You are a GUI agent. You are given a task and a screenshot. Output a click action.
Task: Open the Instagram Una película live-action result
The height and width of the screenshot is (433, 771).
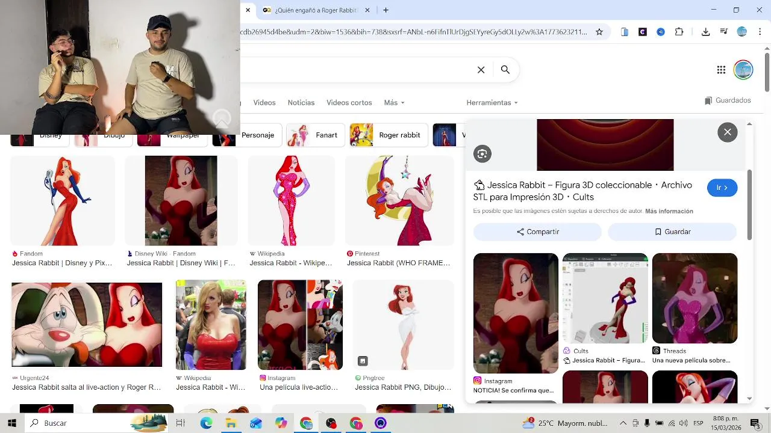(300, 325)
